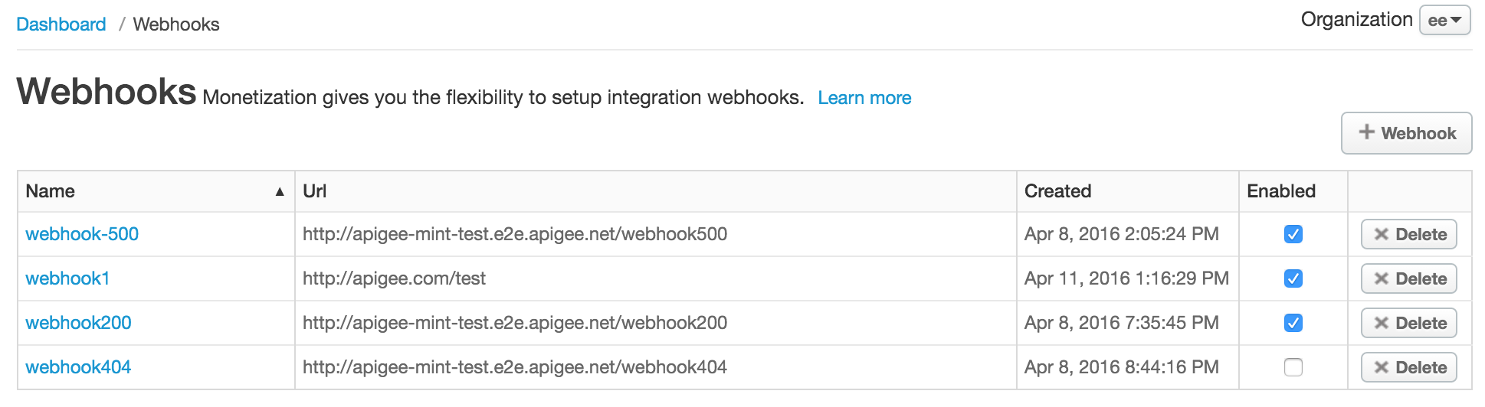Delete the webhook404 entry
The image size is (1485, 407).
[1408, 368]
